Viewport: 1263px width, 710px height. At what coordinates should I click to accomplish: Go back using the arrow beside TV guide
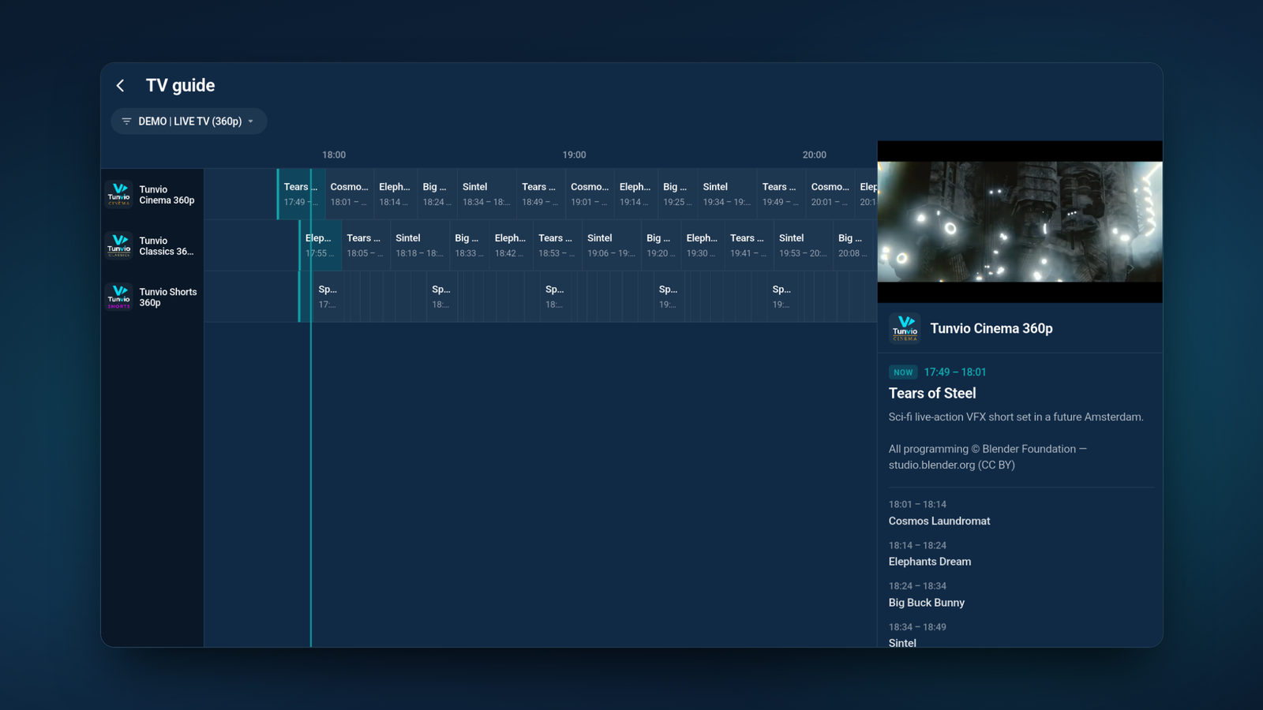[x=120, y=85]
